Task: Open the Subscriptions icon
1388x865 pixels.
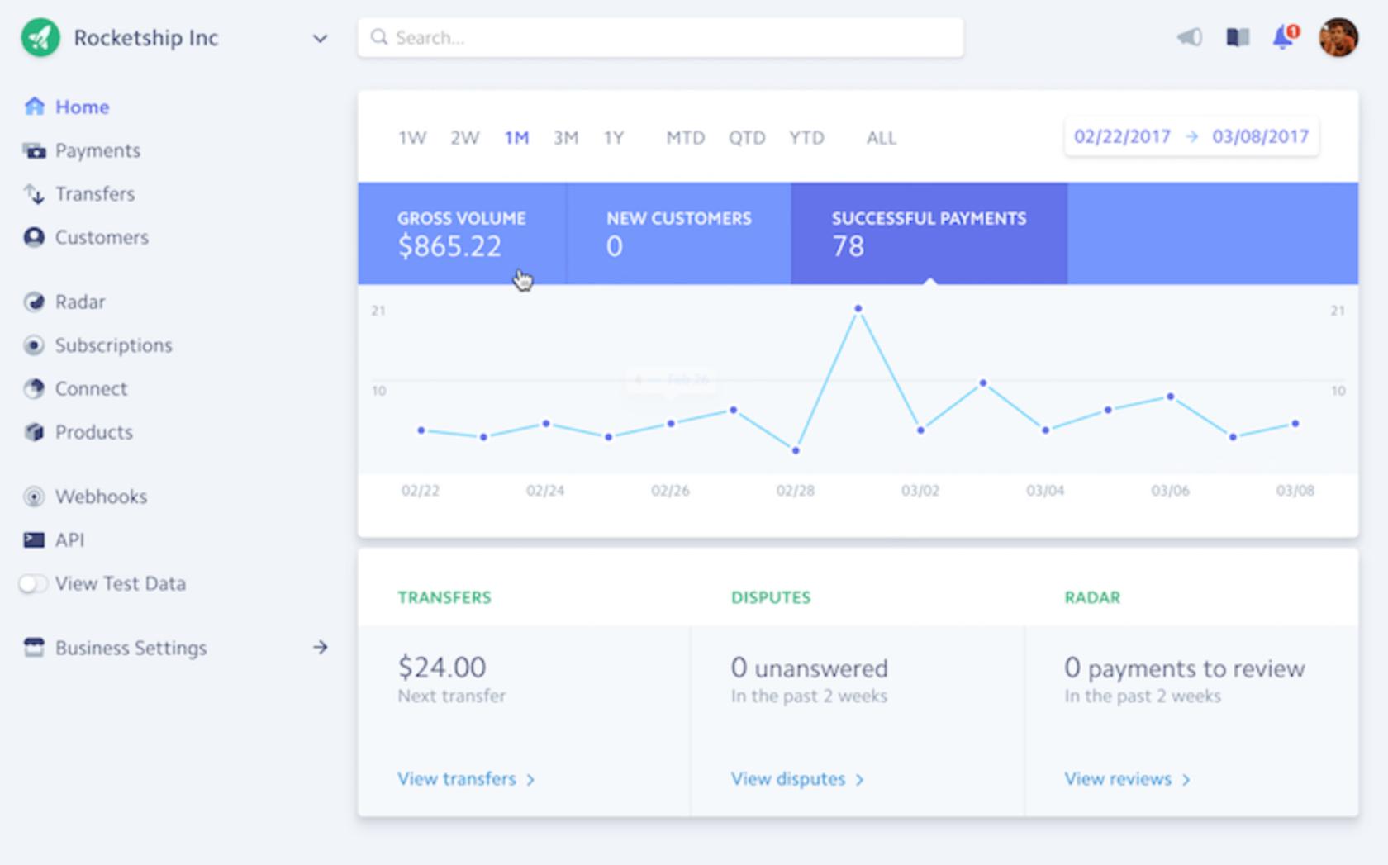Action: point(33,345)
